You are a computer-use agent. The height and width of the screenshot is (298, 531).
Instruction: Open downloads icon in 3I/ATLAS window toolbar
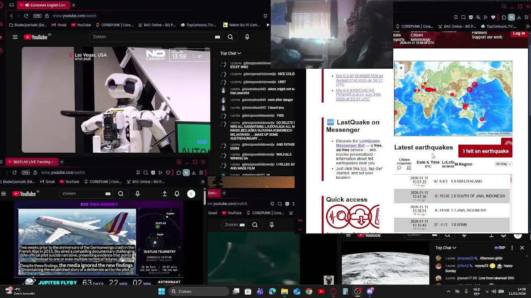coord(194,173)
